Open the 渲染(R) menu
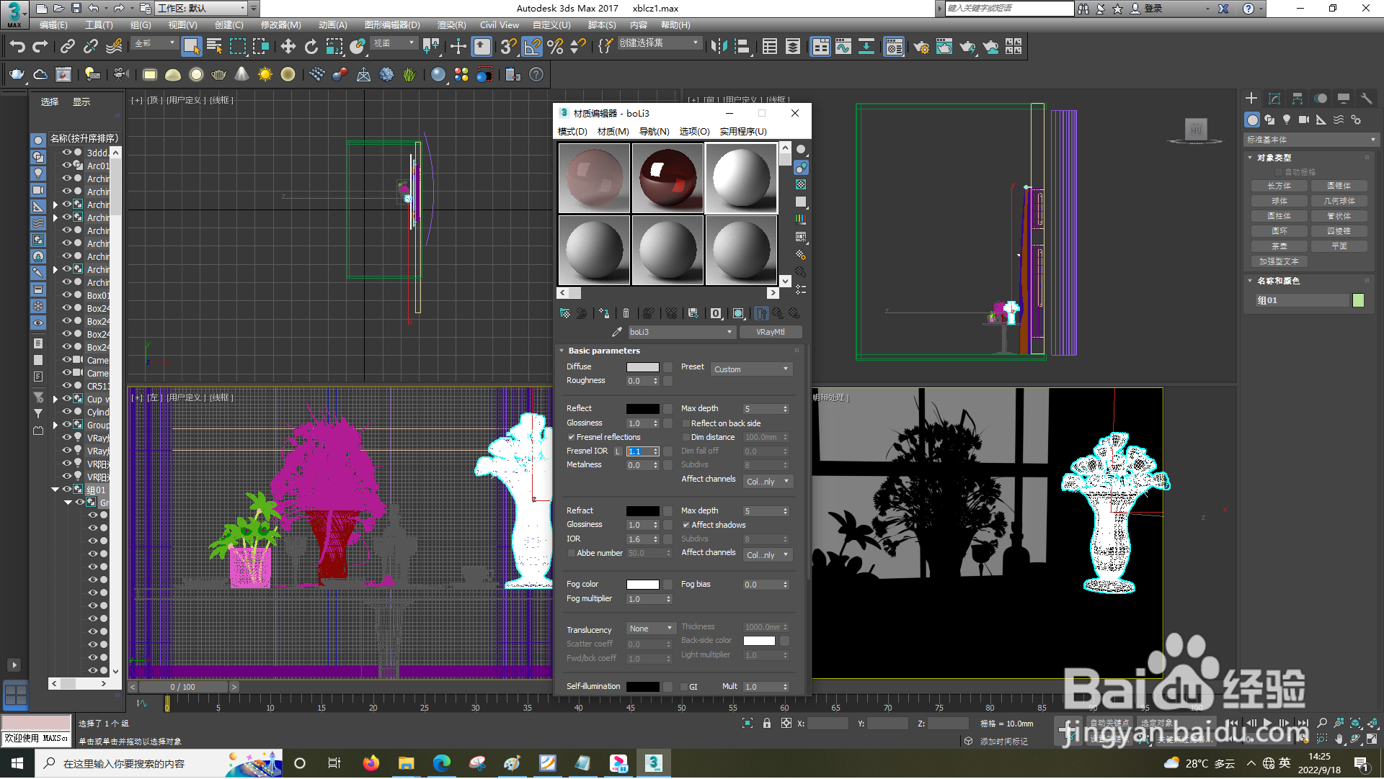The height and width of the screenshot is (779, 1384). click(451, 24)
